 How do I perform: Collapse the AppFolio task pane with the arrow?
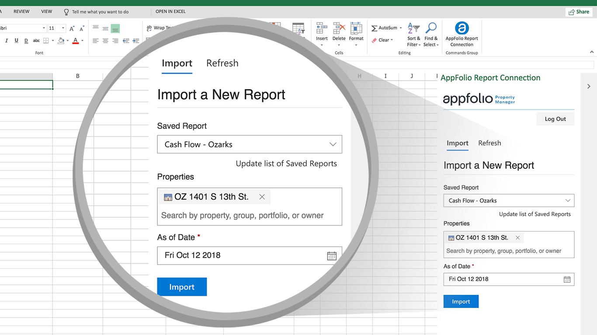tap(589, 86)
